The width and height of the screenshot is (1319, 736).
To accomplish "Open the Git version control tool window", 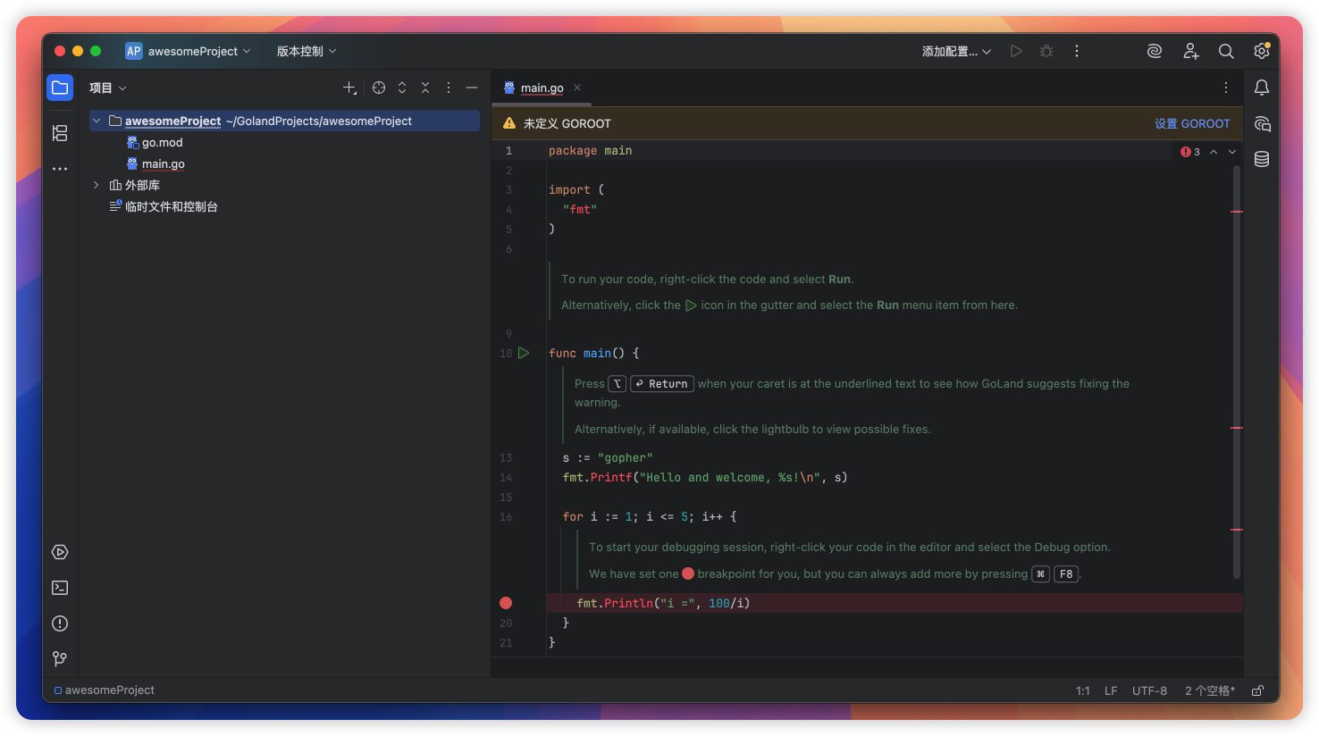I will coord(60,658).
